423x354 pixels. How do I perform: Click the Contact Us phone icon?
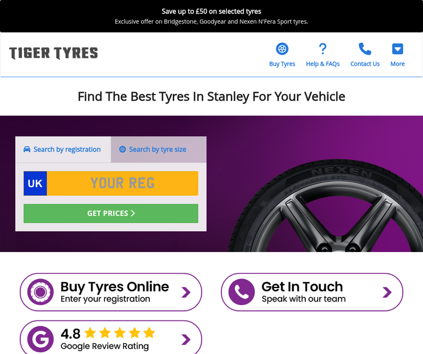365,49
